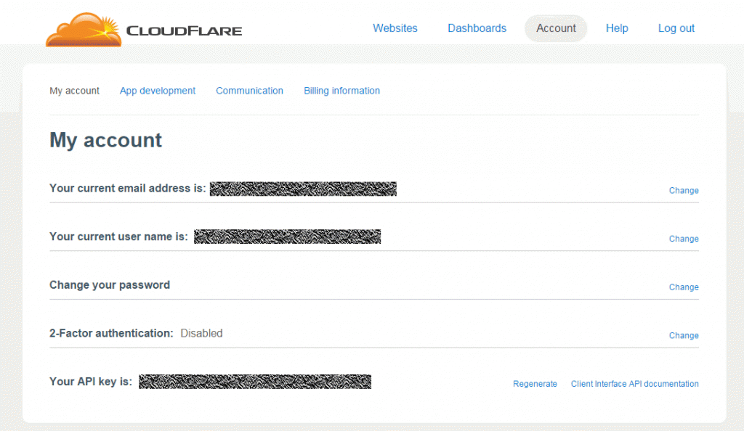Click the 'Your API key is:' label
744x431 pixels.
coord(91,382)
